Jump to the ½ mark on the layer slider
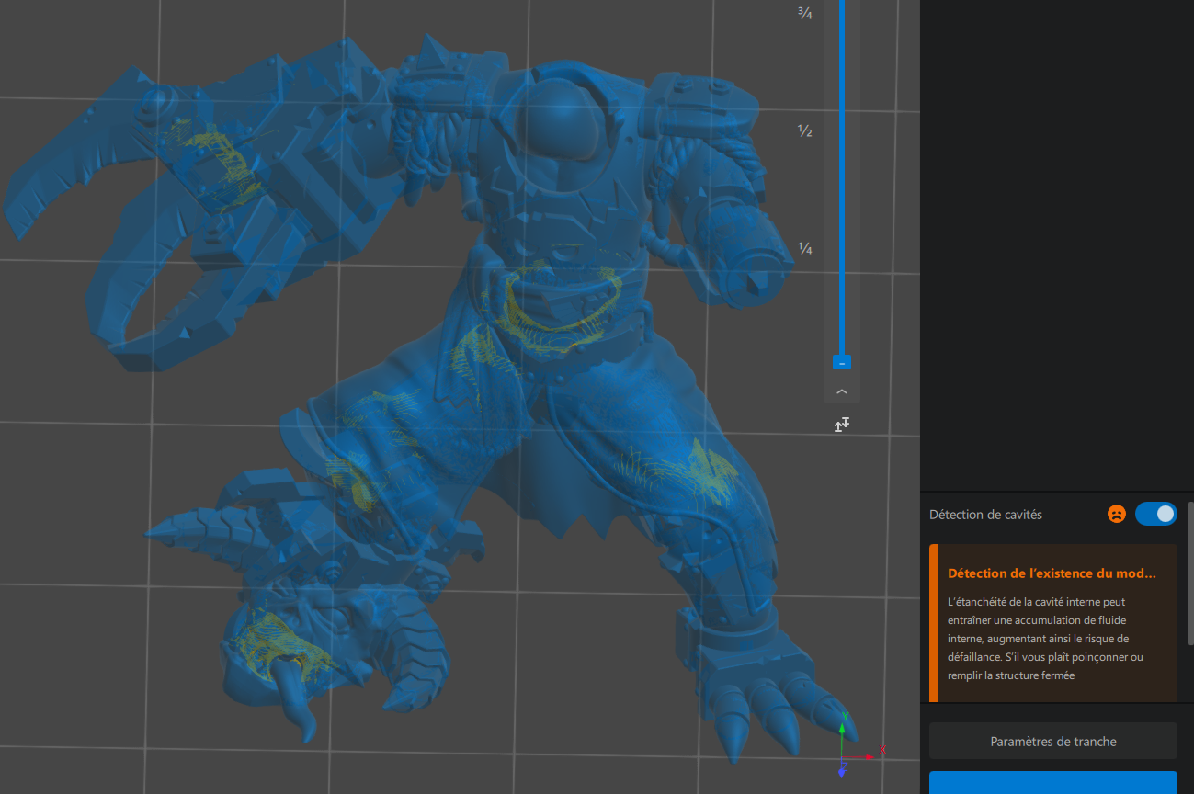This screenshot has width=1194, height=794. (x=805, y=131)
